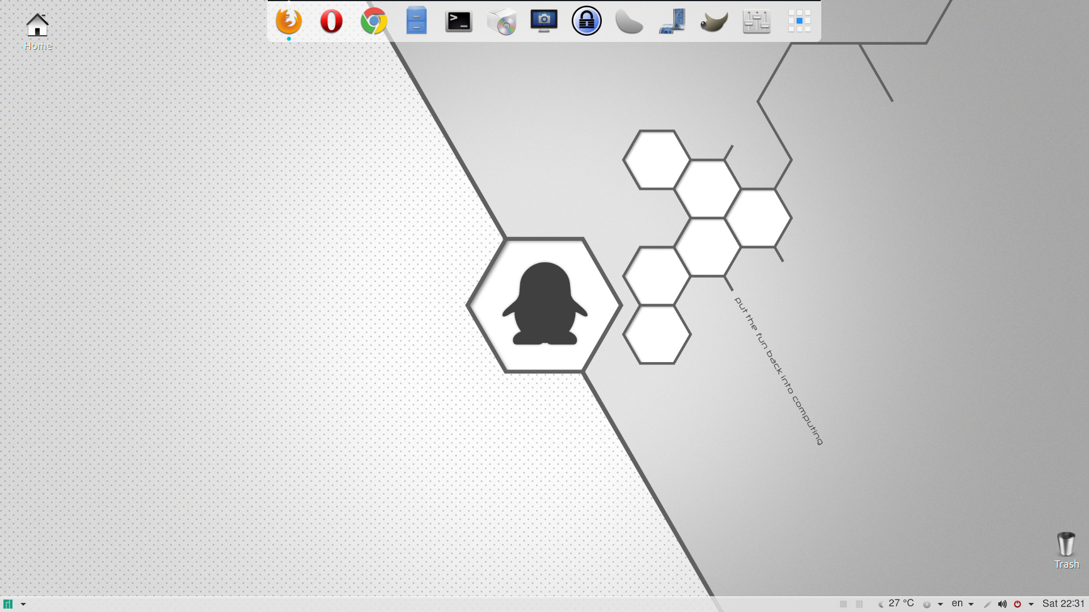Mute the system volume in the tray
This screenshot has height=612, width=1089.
(1002, 603)
